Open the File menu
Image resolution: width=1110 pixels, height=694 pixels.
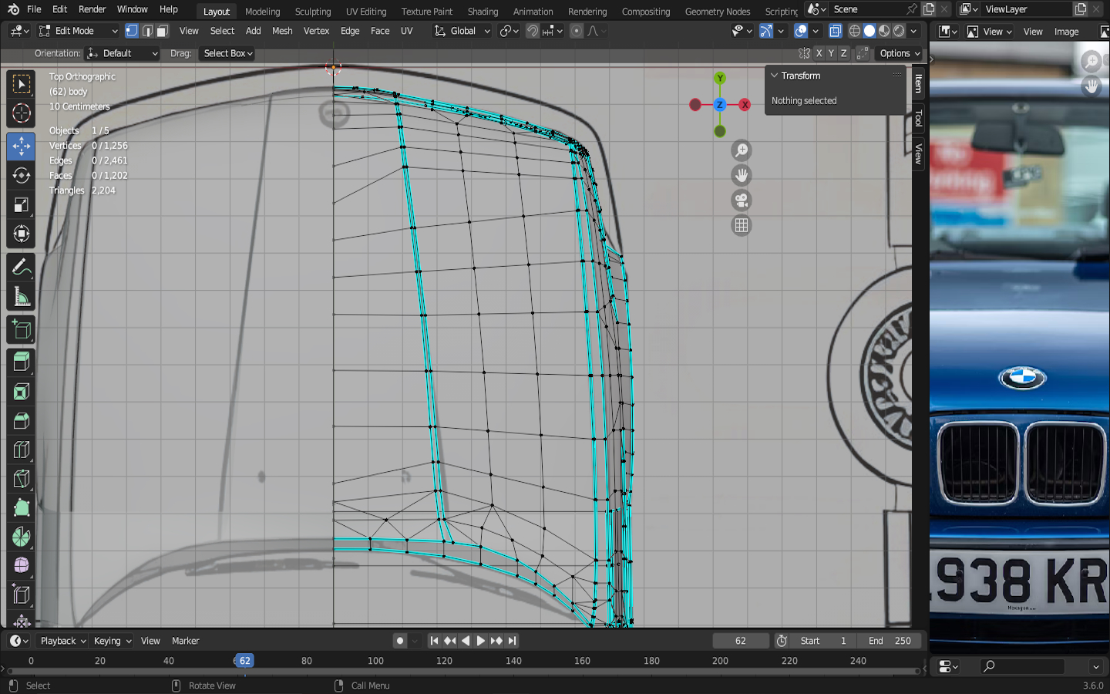click(x=34, y=9)
